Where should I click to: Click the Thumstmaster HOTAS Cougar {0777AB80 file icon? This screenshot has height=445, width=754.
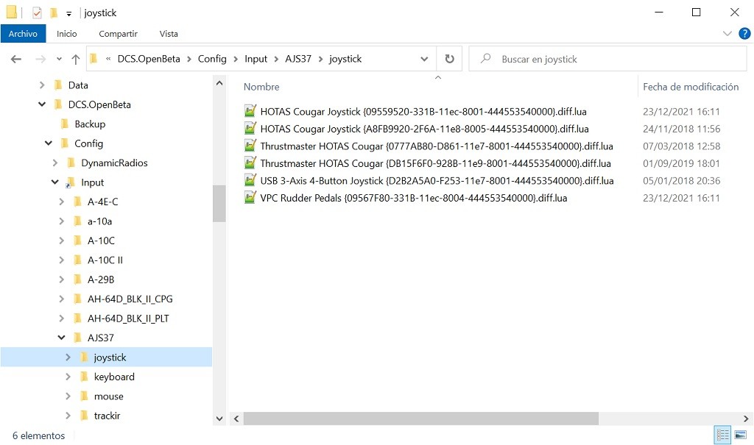point(250,146)
